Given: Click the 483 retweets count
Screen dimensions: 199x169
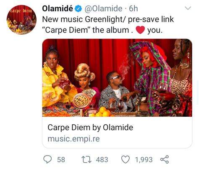Looking at the screenshot, I should coord(102,160).
